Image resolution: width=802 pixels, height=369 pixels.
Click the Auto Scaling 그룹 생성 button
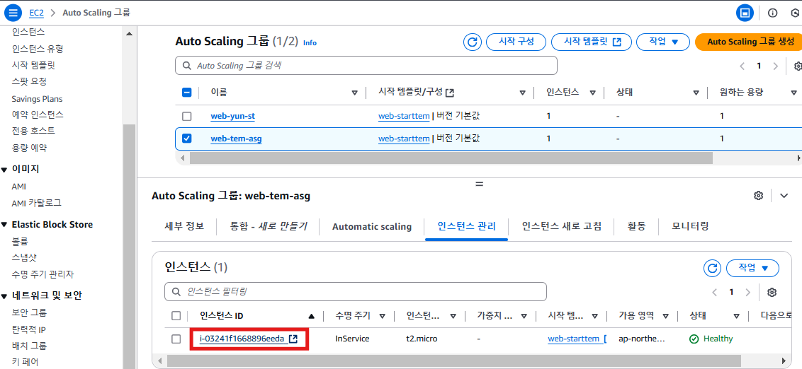click(748, 42)
